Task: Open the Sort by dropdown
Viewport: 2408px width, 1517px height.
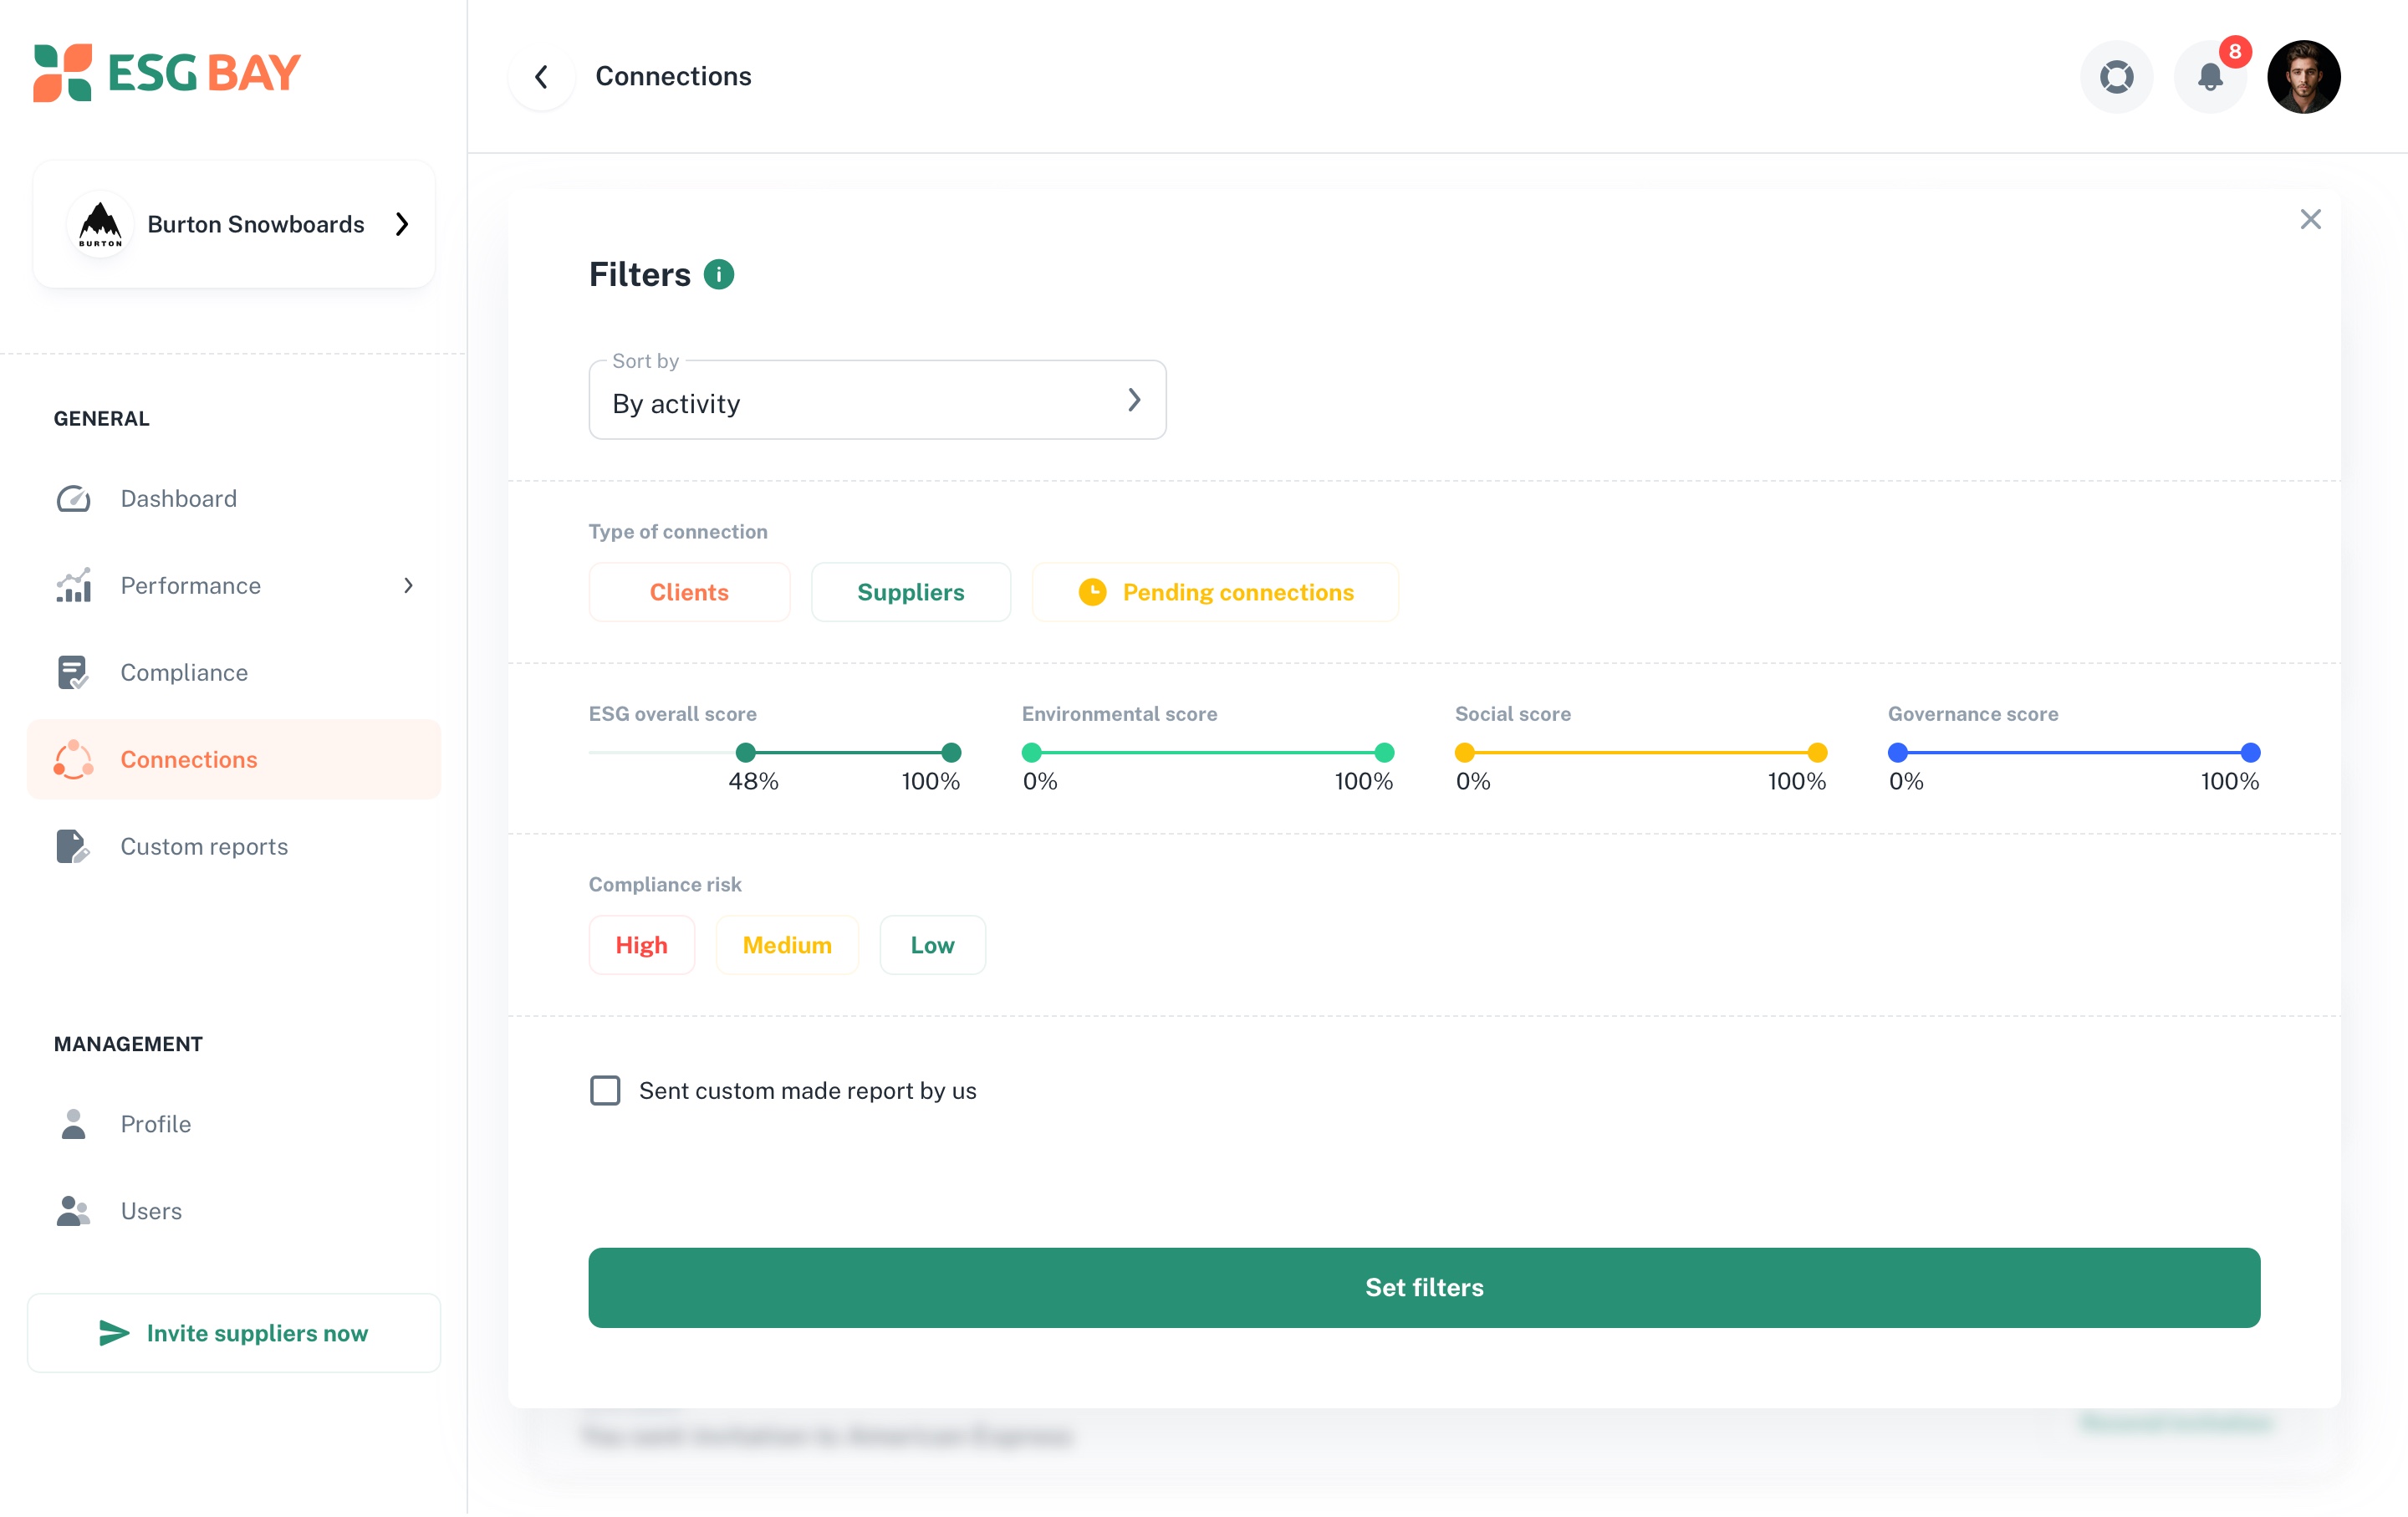Action: 877,400
